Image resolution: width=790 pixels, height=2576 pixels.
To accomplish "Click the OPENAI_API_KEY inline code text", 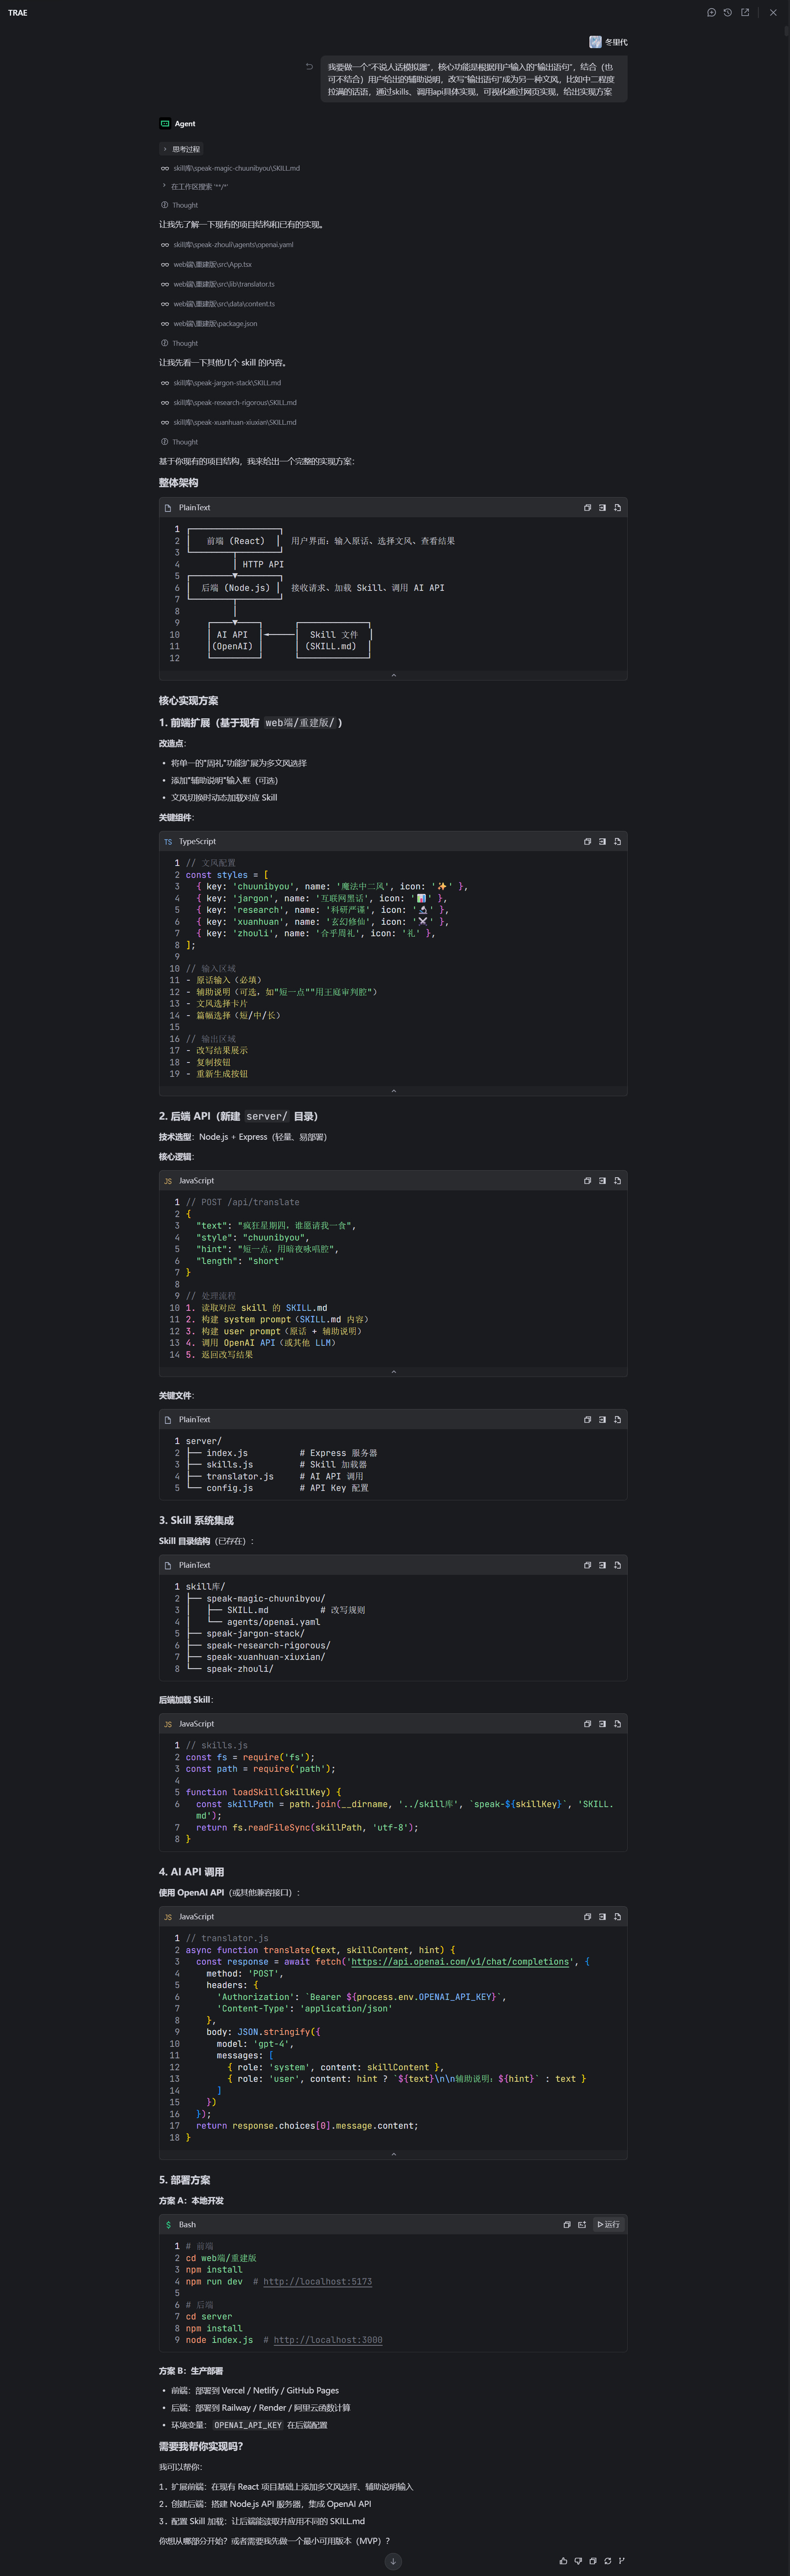I will pos(248,2425).
